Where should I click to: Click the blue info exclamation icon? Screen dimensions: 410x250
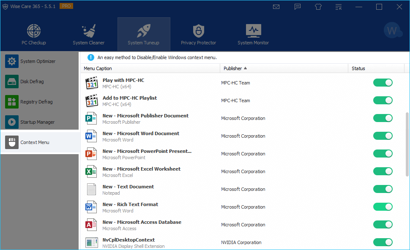91,57
